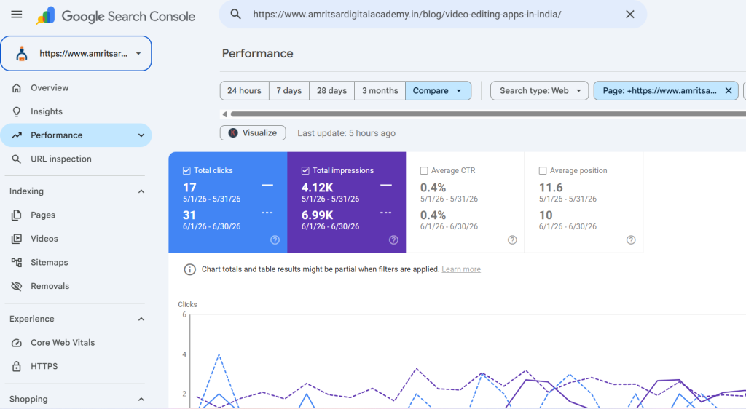Enable the Average CTR checkbox

(424, 170)
